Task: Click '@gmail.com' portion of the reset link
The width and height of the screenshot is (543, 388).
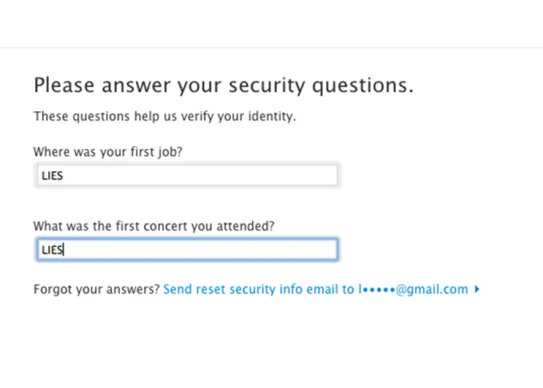Action: (431, 289)
